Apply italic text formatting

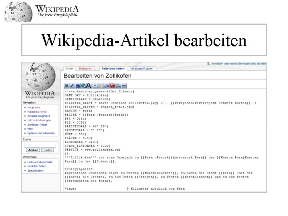click(x=72, y=86)
